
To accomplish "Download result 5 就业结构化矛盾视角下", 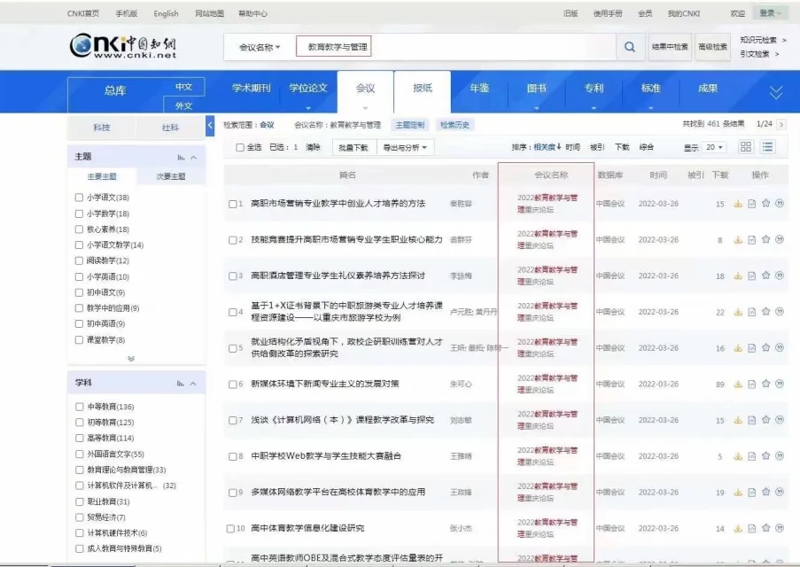I will tap(738, 348).
